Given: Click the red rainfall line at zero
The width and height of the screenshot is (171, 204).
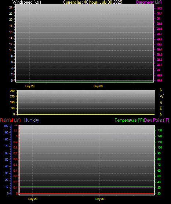Looking at the screenshot, I should [86, 194].
